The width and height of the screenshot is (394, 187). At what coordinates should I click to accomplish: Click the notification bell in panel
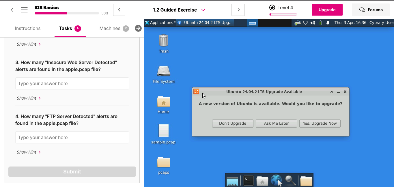(x=328, y=23)
